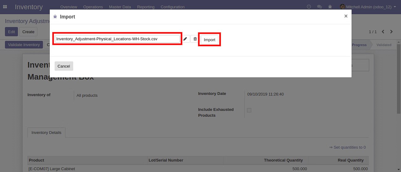Open the apps grid menu icon

5,7
